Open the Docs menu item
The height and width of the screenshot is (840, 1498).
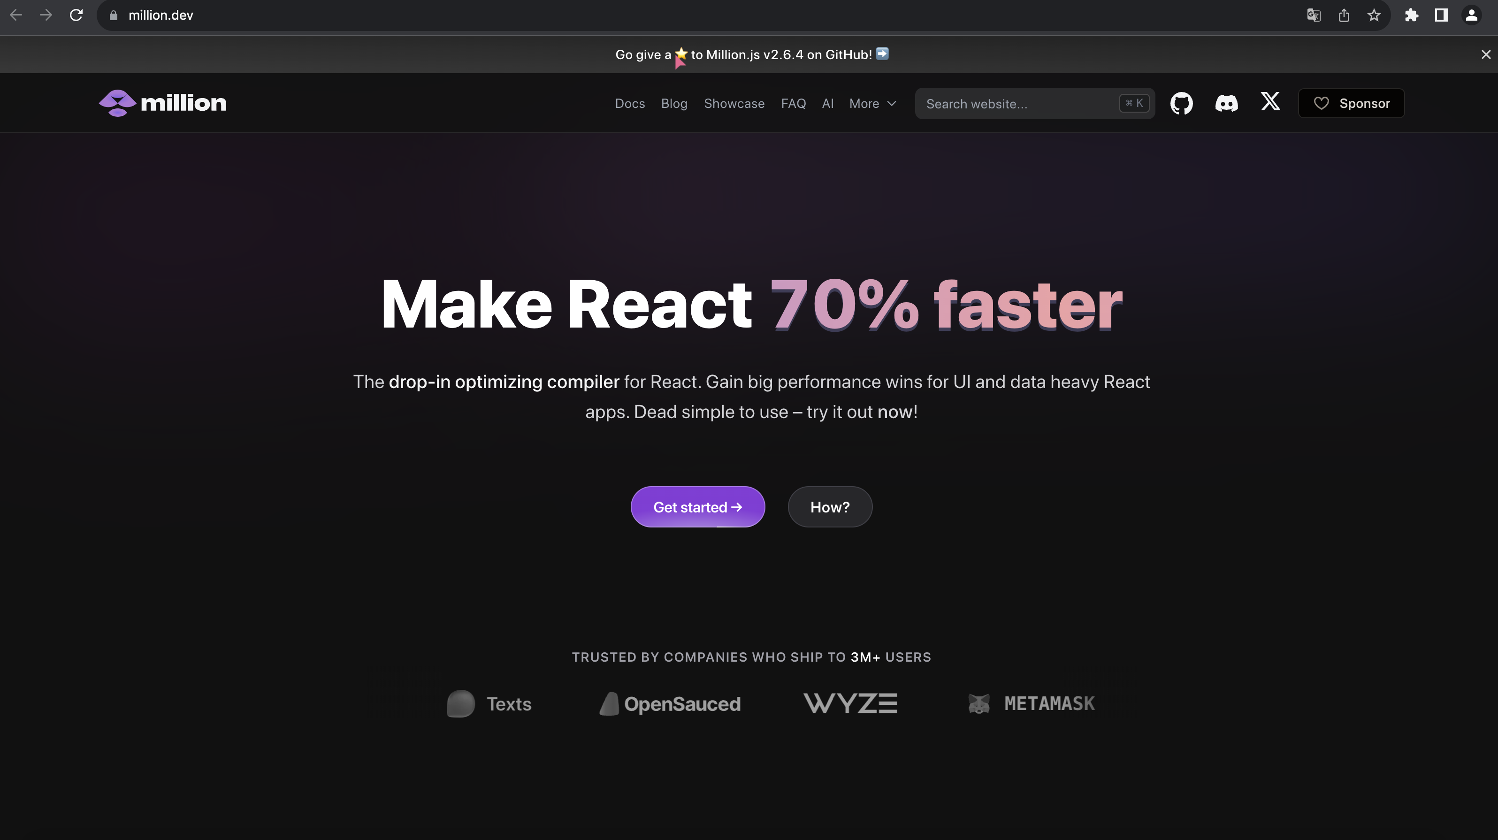[630, 103]
